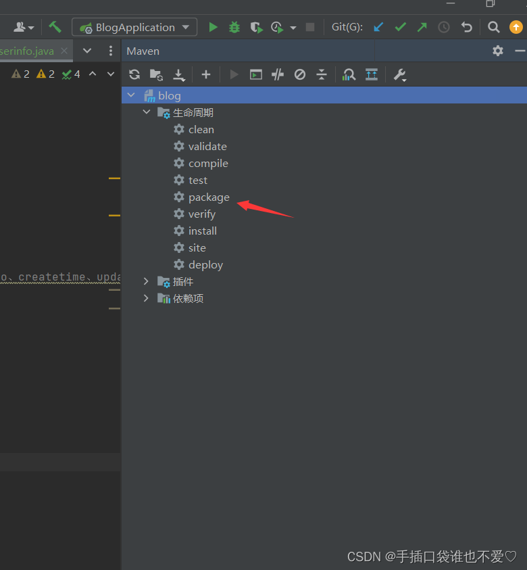Run with coverage shield icon

tap(256, 27)
